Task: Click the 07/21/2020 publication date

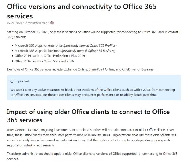Action: [15, 23]
